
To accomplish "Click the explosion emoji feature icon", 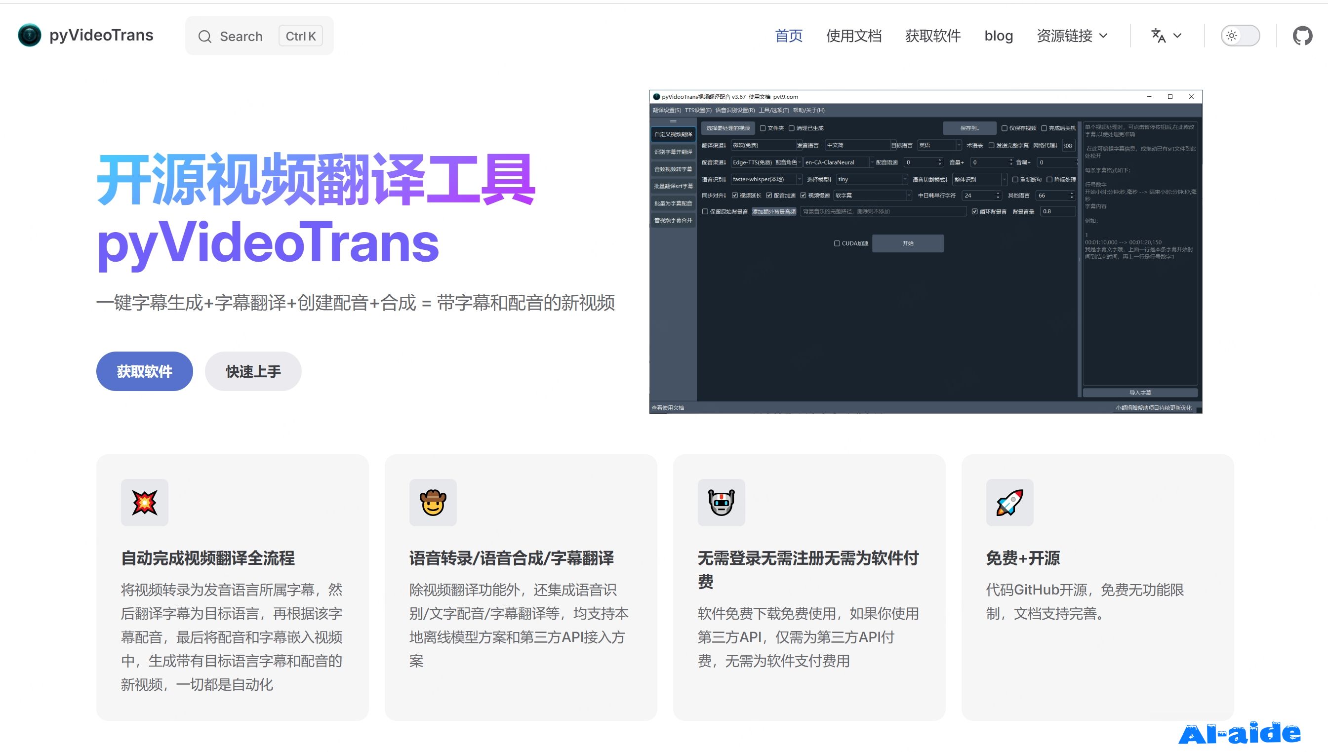I will coord(145,502).
